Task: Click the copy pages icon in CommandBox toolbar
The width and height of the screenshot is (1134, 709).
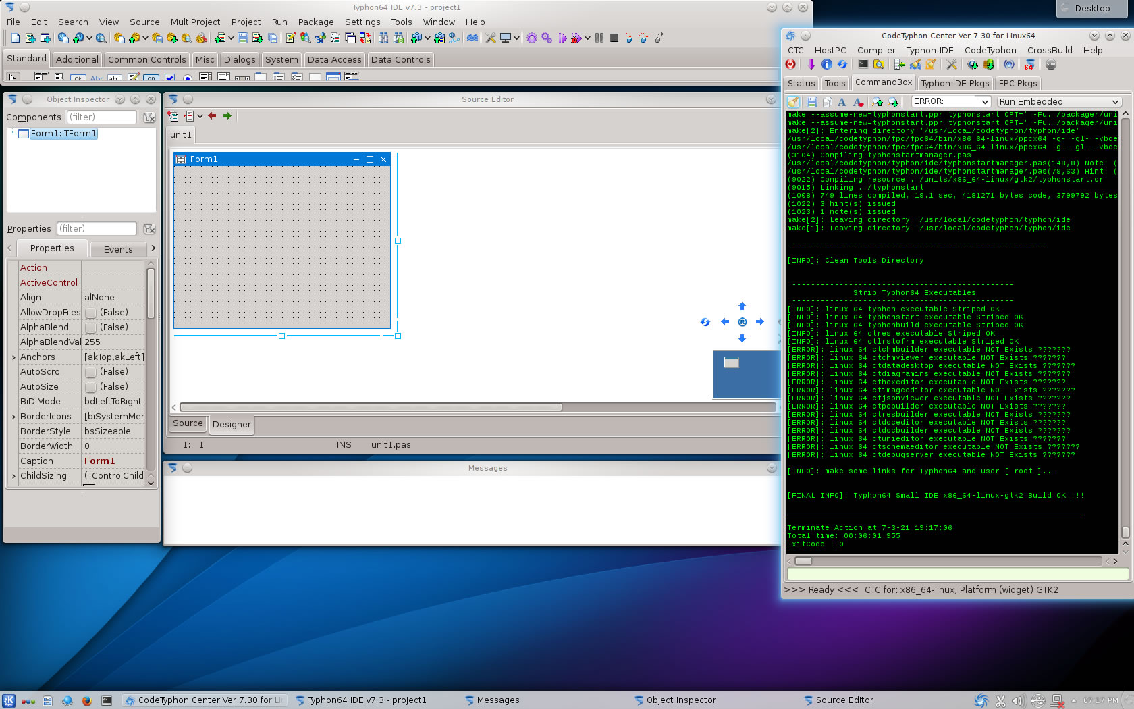Action: click(827, 102)
